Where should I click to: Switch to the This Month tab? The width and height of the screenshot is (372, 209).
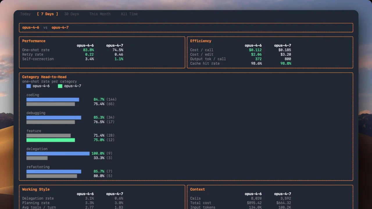[100, 14]
